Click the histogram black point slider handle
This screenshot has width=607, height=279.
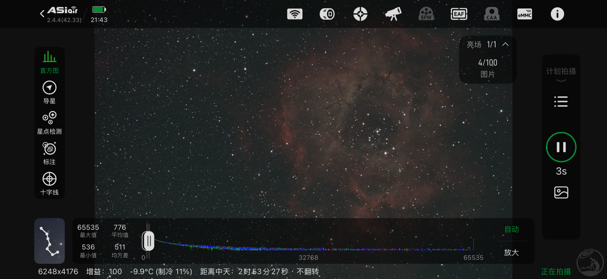point(148,241)
